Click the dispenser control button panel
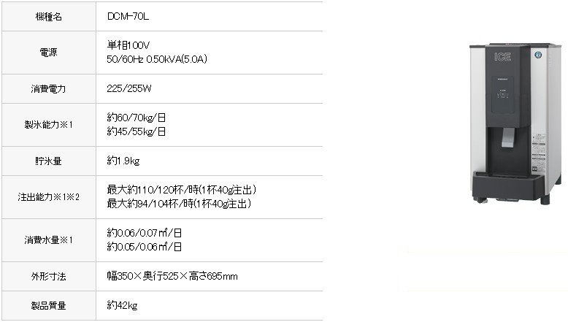 (502, 95)
